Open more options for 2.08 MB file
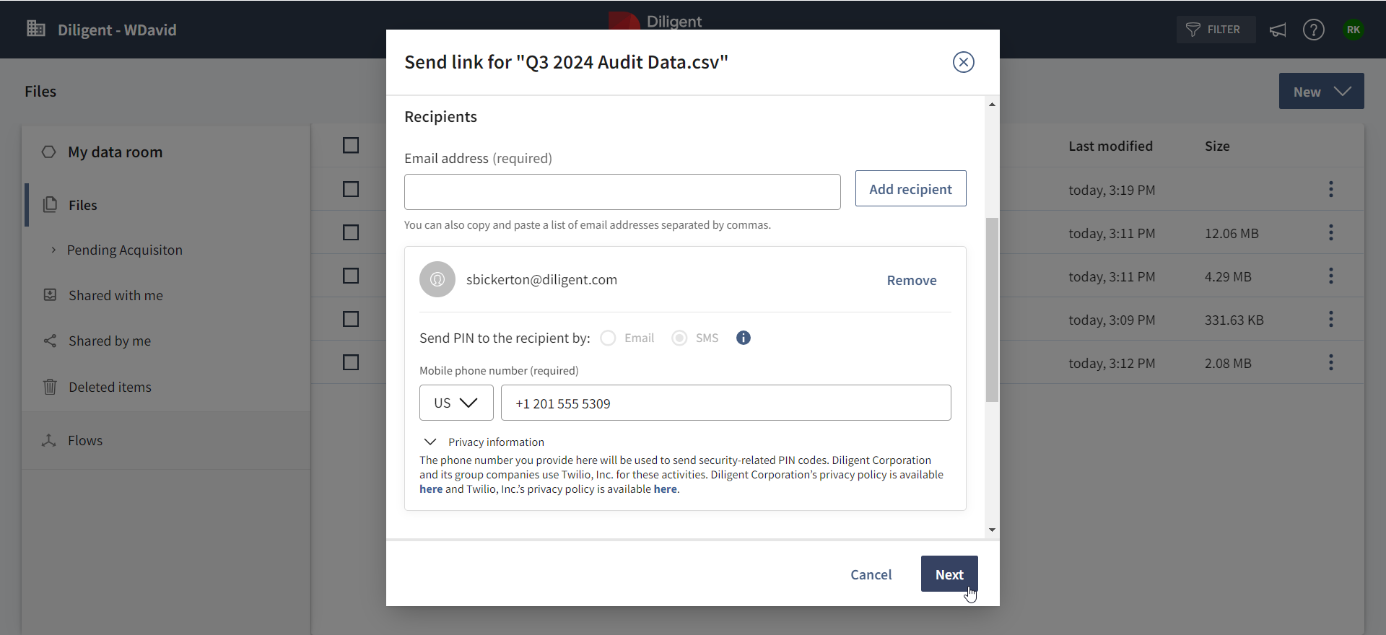 pos(1331,362)
